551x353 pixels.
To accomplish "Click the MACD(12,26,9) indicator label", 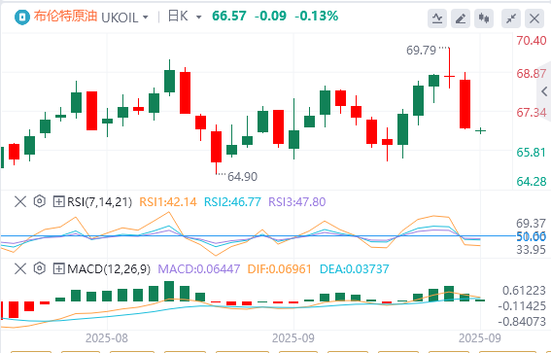I will [109, 269].
